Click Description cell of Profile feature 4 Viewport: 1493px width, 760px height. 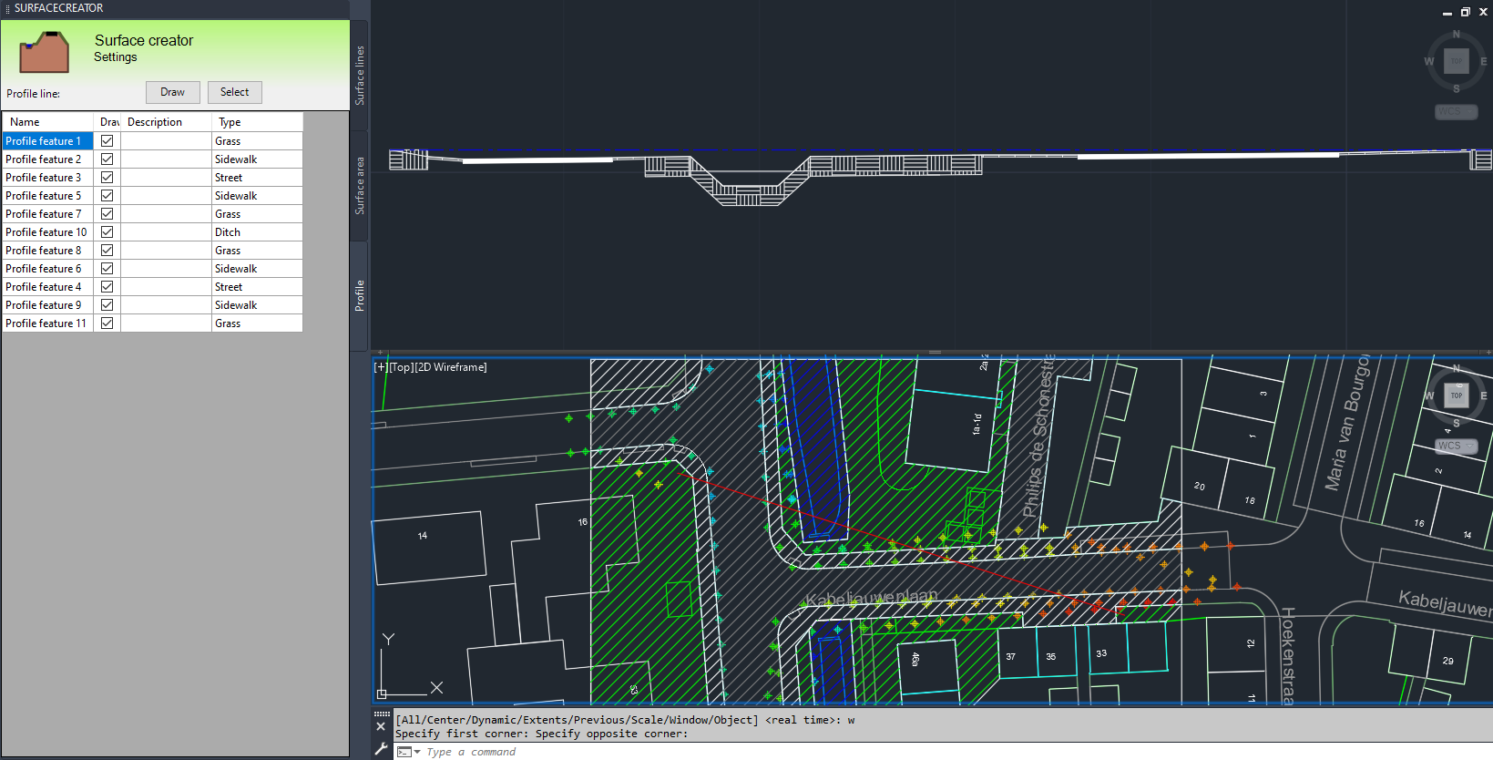[167, 287]
